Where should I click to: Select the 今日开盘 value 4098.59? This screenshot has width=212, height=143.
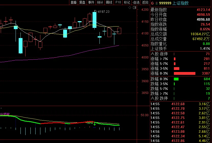click(x=203, y=15)
